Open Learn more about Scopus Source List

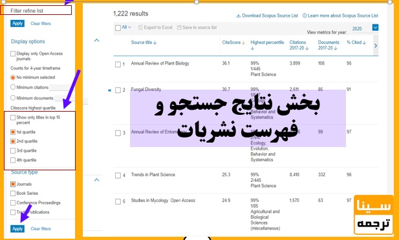click(x=340, y=15)
